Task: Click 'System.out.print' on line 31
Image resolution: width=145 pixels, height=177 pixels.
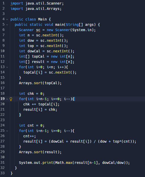Action: pyautogui.click(x=36, y=163)
